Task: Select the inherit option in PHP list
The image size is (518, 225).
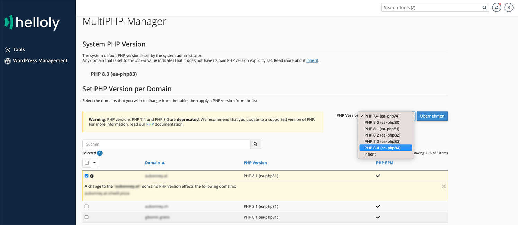Action: 370,154
